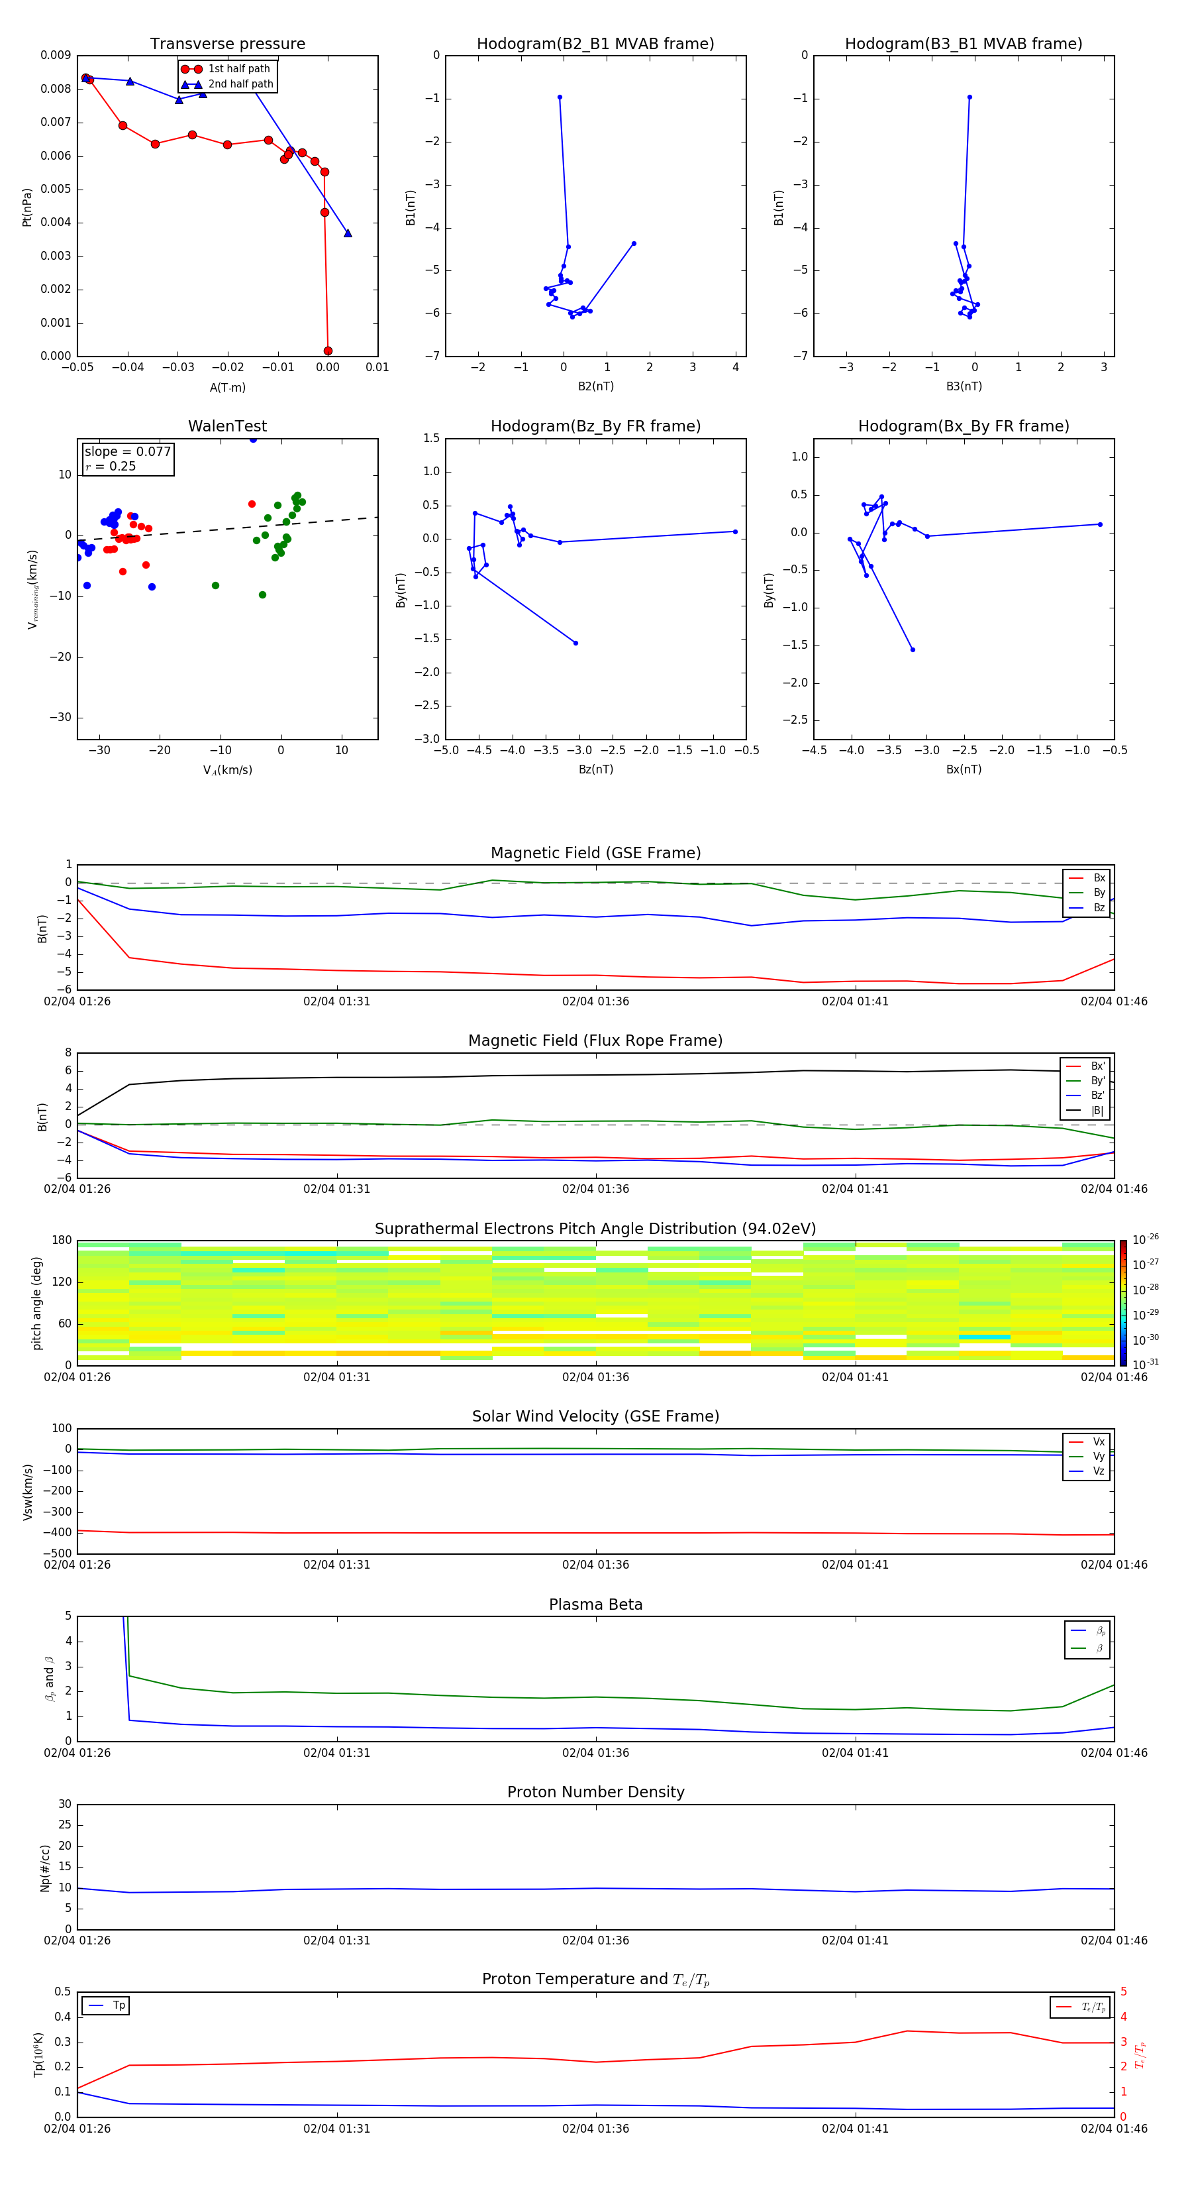Image resolution: width=1192 pixels, height=2187 pixels.
Task: Click the "Plasma Beta" plot title
Action: coord(595,1604)
